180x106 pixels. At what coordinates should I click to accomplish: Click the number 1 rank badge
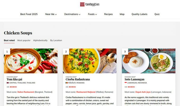click(x=7, y=52)
